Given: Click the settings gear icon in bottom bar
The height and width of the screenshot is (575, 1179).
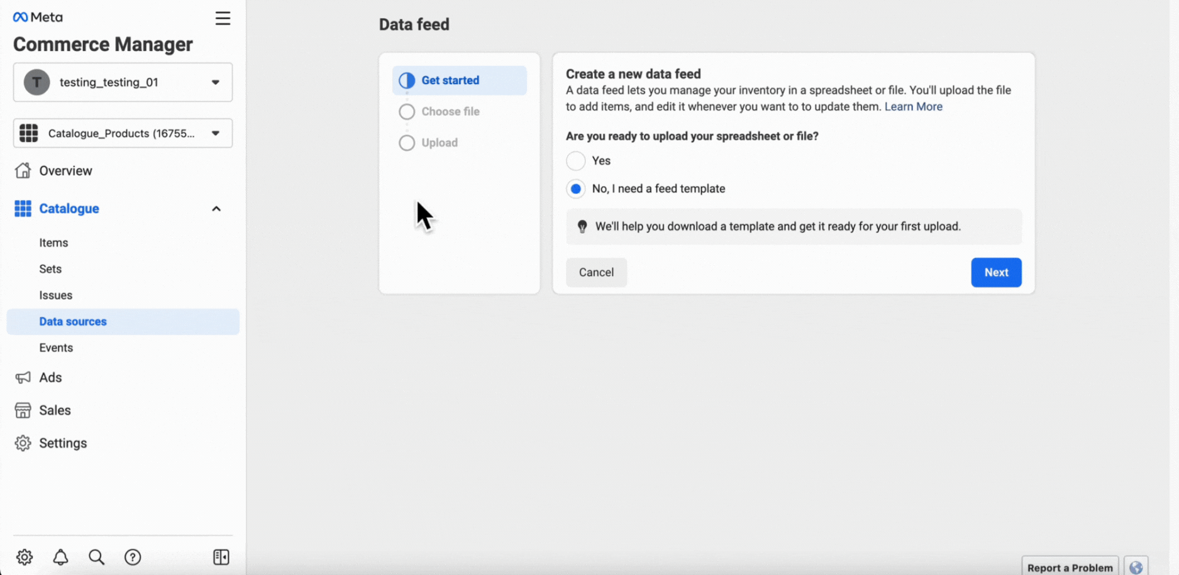Looking at the screenshot, I should tap(25, 557).
